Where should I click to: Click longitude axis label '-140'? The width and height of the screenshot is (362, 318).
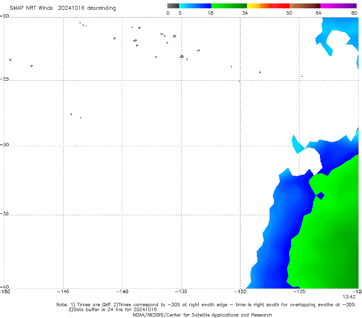122,292
